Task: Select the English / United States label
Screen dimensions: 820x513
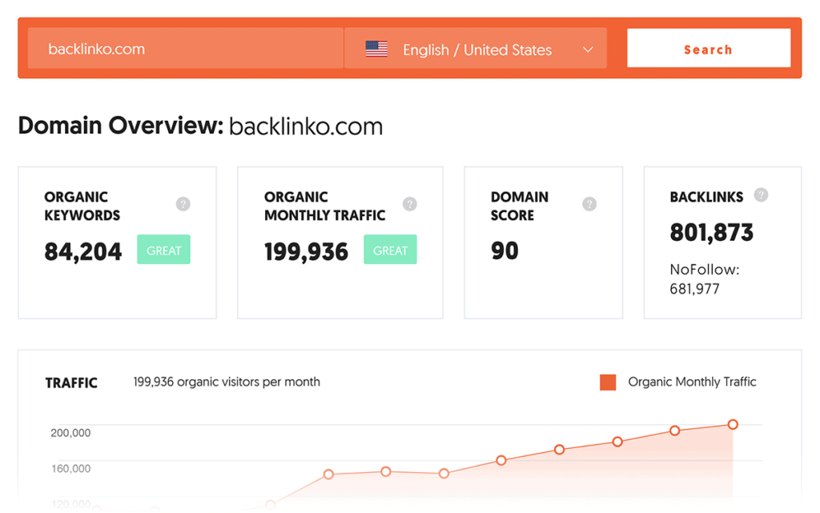Action: pos(476,50)
